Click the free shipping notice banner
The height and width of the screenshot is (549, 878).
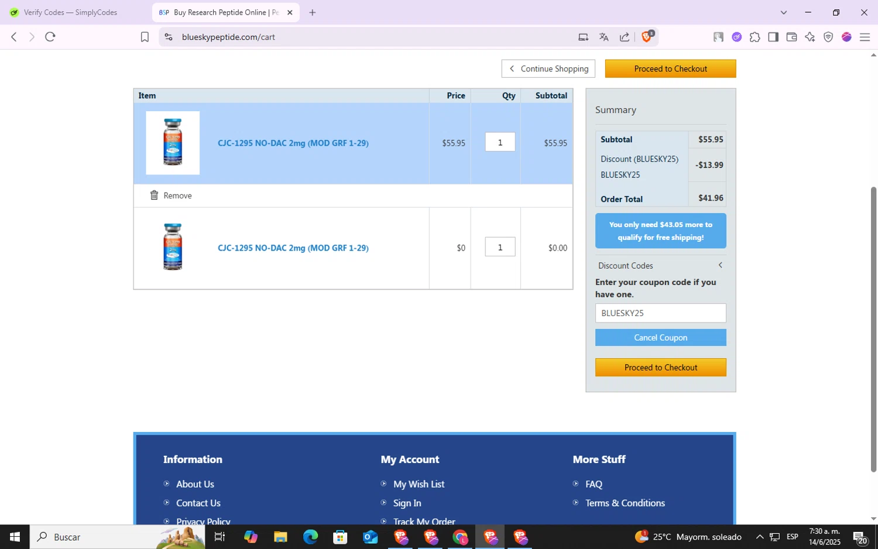[x=661, y=231]
